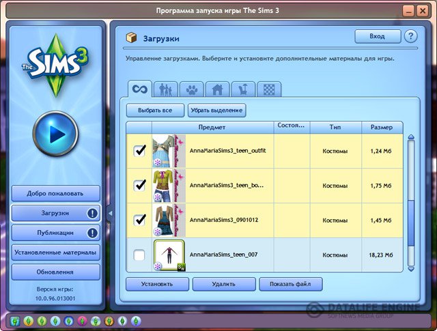Check the AnnaMariaSims_teen_007 checkbox
Image resolution: width=437 pixels, height=331 pixels.
click(139, 255)
